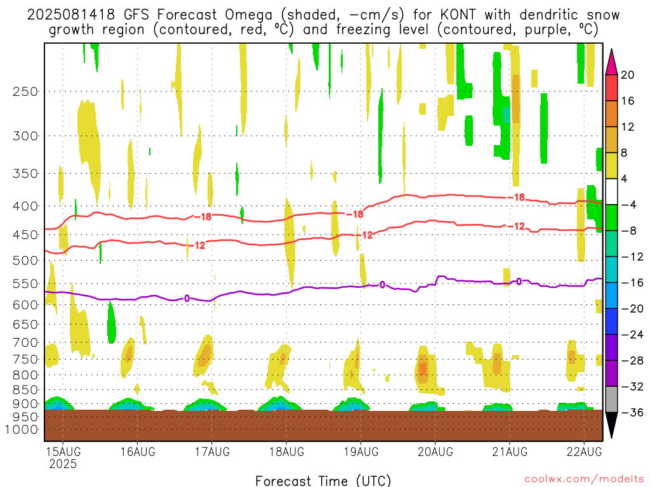Viewport: 650px width, 487px height.
Task: Click the 750 pressure level label
Action: click(25, 360)
